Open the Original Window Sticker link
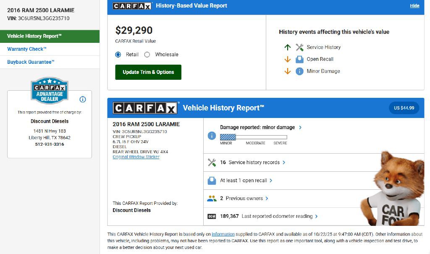Viewport: 430px width, 254px height. (136, 157)
